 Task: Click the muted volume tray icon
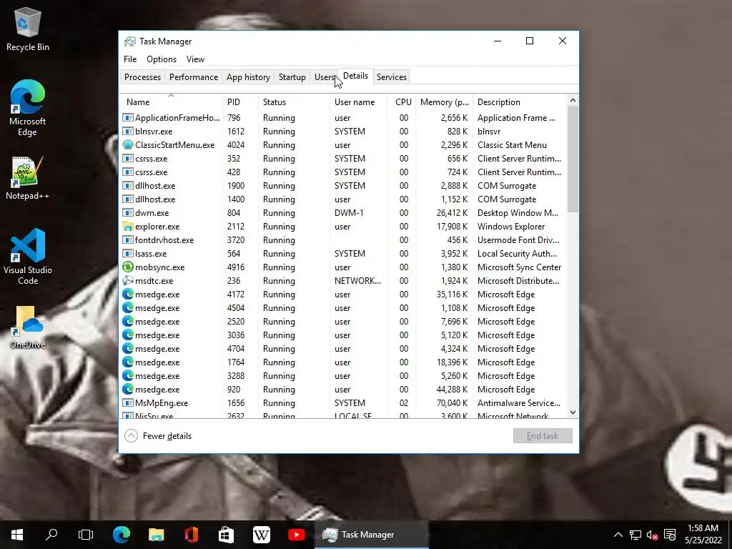(653, 535)
